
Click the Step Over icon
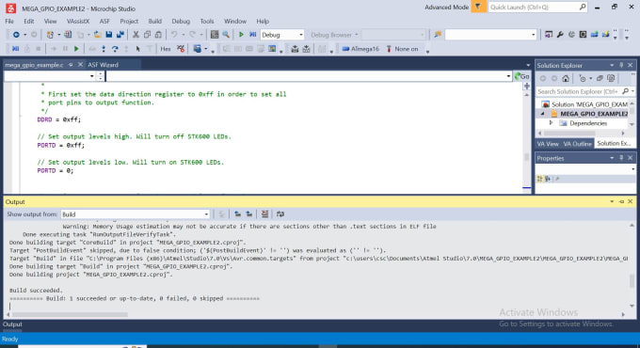pyautogui.click(x=115, y=49)
